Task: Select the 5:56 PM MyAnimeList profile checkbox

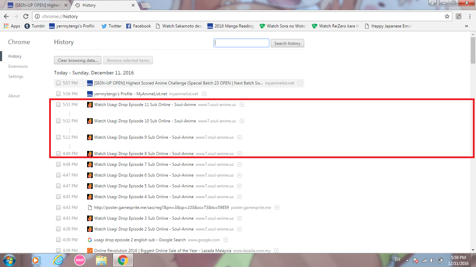Action: [x=58, y=94]
